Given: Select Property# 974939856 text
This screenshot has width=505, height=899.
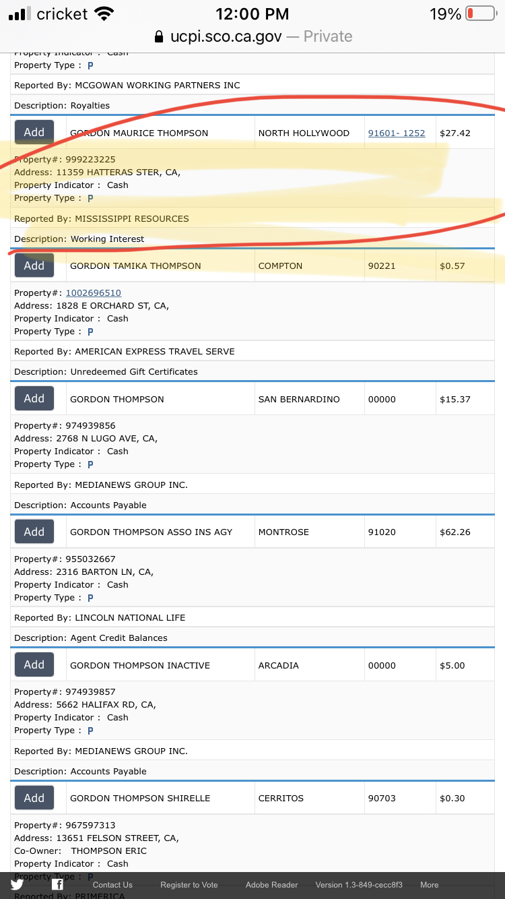Looking at the screenshot, I should [65, 425].
